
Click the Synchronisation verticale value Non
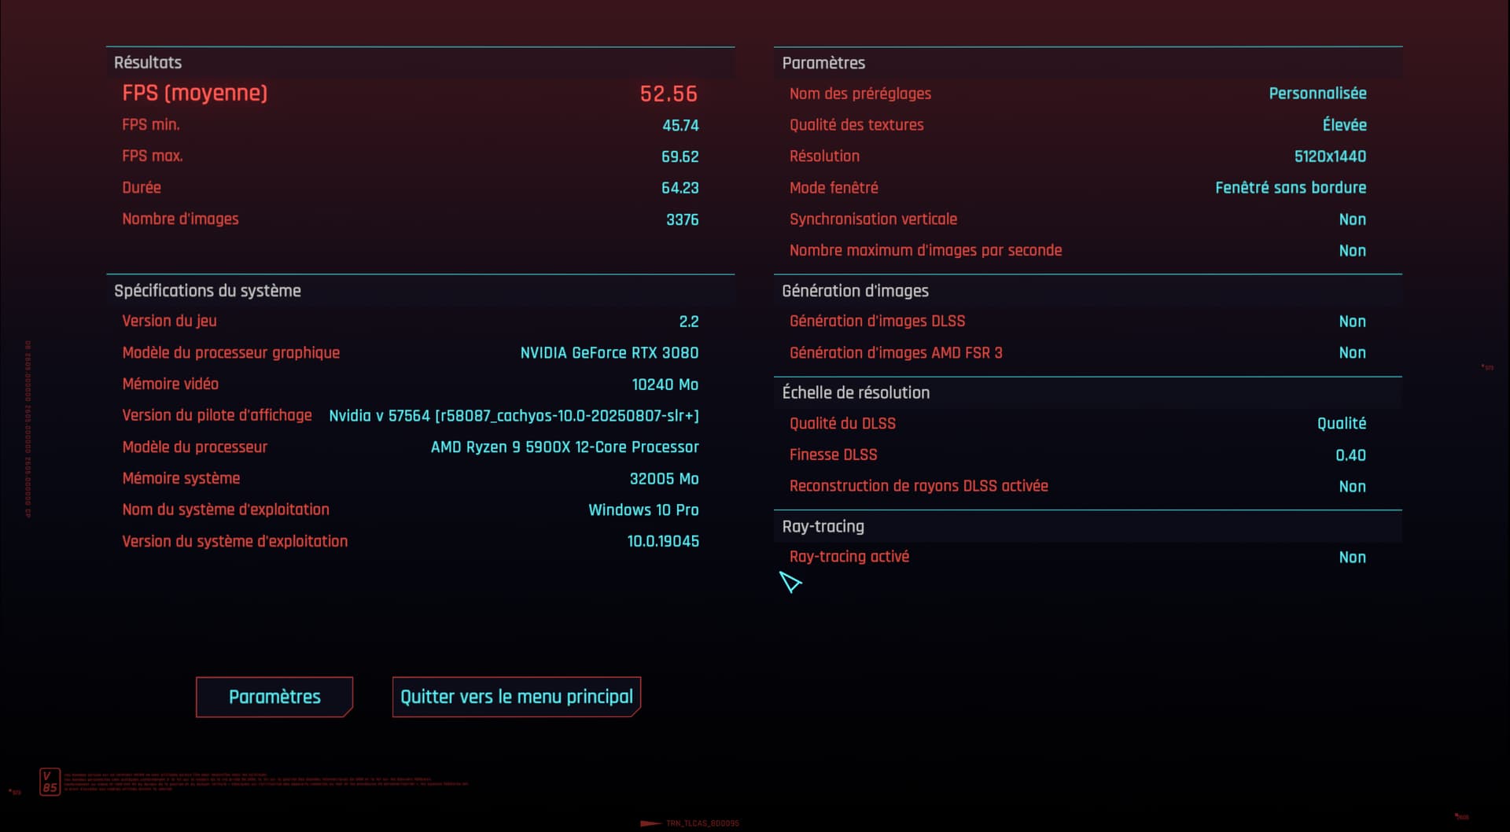point(1352,219)
